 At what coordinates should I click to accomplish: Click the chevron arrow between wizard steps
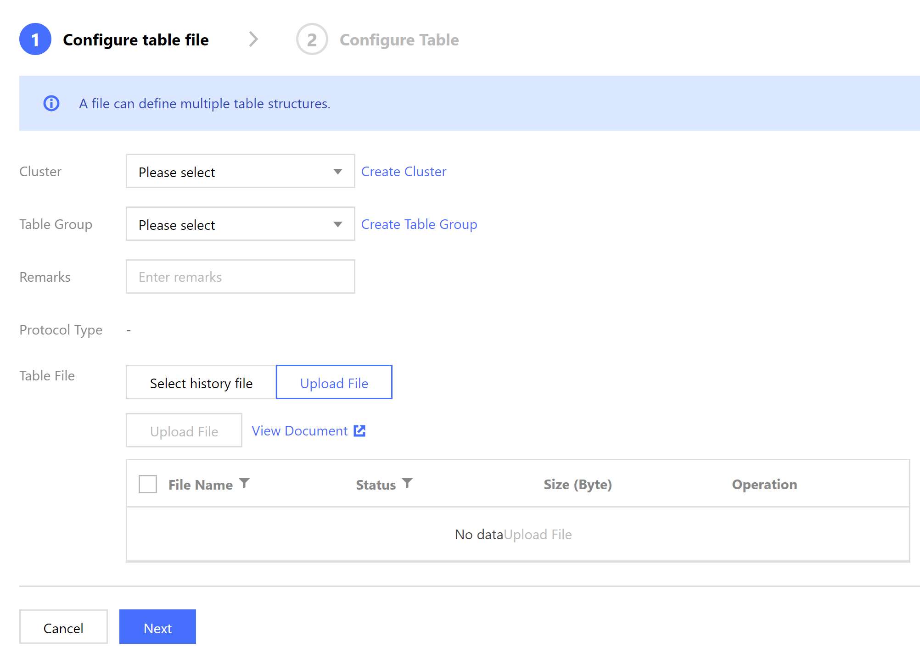253,39
